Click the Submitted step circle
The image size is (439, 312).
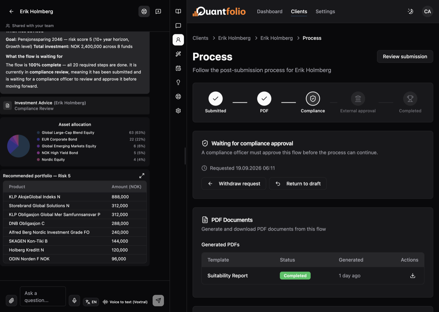click(215, 98)
